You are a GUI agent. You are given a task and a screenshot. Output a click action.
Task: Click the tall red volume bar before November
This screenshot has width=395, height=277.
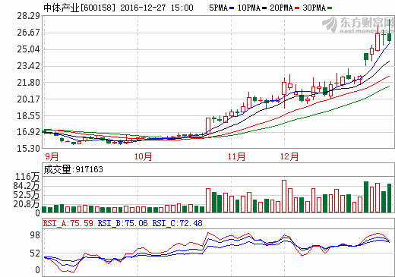(x=208, y=200)
